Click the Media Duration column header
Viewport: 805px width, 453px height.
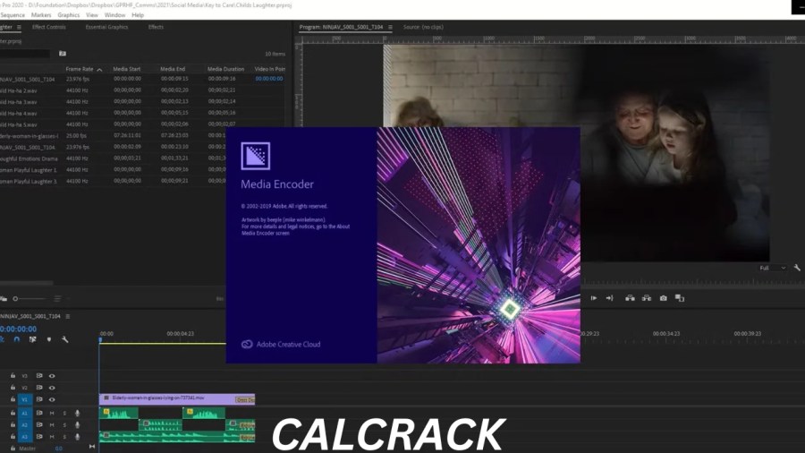click(226, 69)
